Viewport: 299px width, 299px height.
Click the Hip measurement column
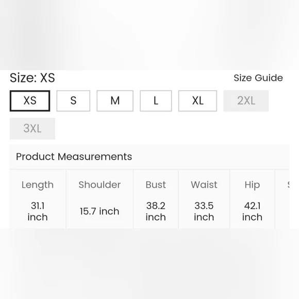pyautogui.click(x=252, y=199)
